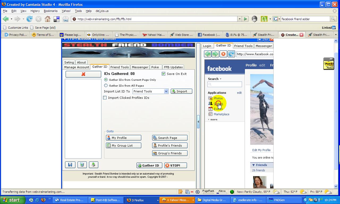Stop loading in embedded browser toolbar
This screenshot has width=340, height=204.
(x=223, y=54)
